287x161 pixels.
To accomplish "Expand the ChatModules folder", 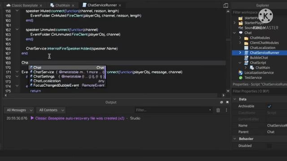I will pos(240,38).
